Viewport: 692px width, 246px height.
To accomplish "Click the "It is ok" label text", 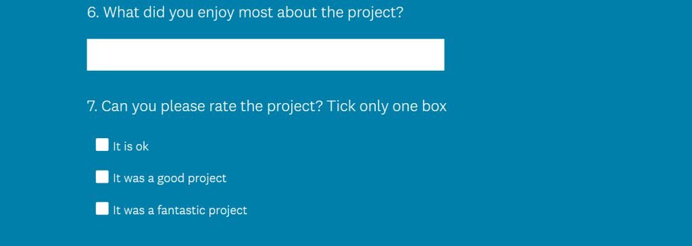I will (x=130, y=146).
